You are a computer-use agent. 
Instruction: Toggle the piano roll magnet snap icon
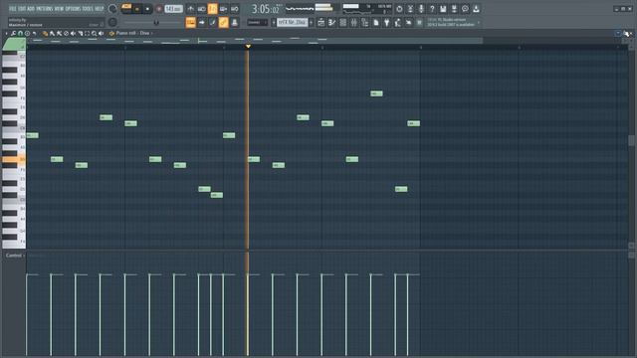20,33
